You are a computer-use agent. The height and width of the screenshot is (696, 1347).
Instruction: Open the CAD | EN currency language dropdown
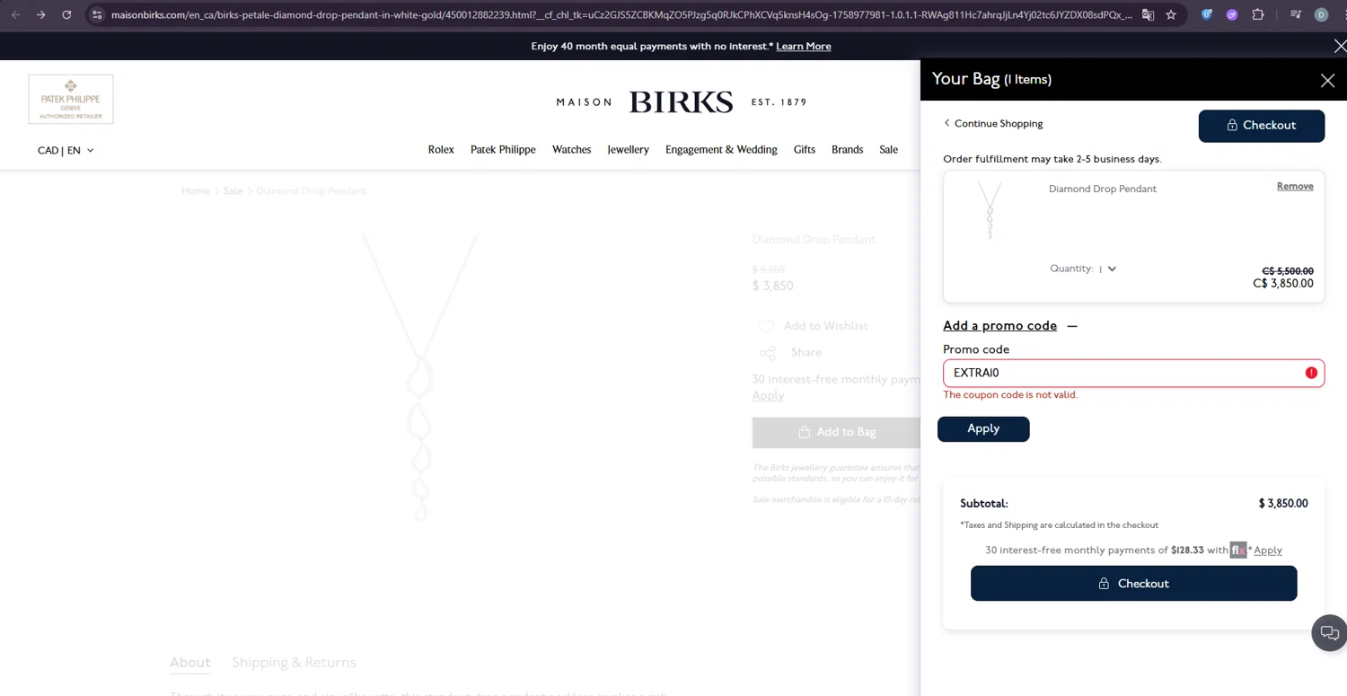point(66,150)
